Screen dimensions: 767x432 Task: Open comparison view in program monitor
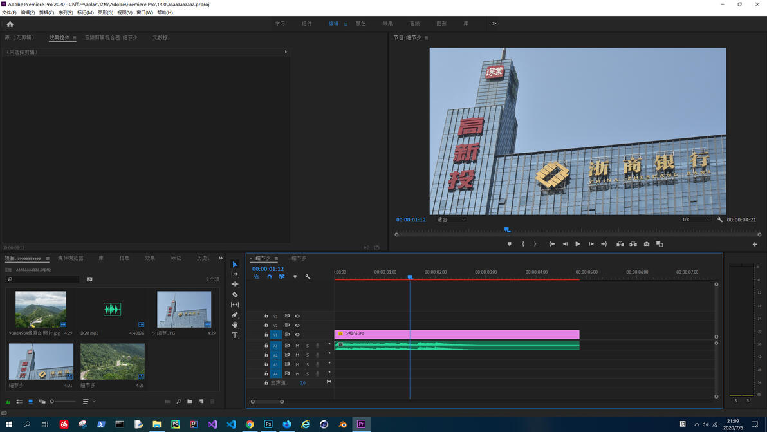[660, 243]
